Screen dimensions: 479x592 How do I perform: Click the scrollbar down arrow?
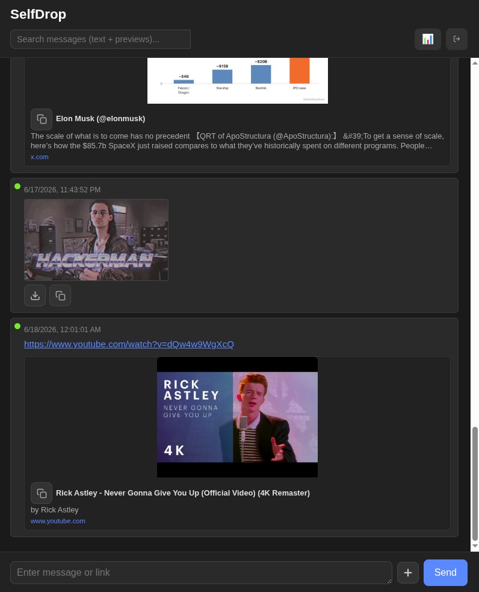coord(475,546)
